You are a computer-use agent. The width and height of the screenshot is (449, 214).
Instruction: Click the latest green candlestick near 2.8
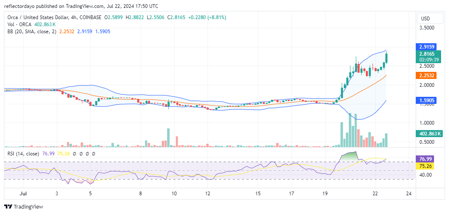387,58
